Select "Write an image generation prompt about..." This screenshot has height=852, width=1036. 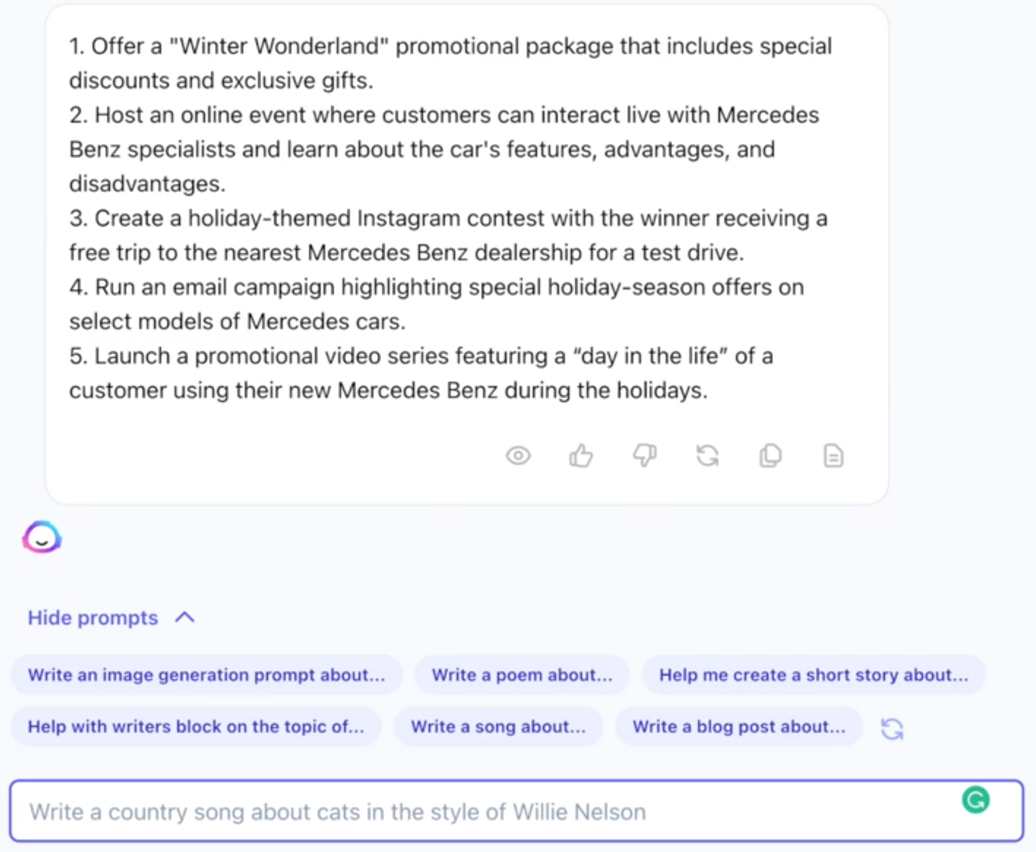tap(206, 675)
